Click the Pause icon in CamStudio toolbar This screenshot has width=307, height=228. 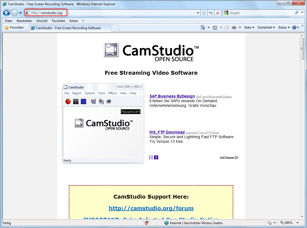click(76, 101)
